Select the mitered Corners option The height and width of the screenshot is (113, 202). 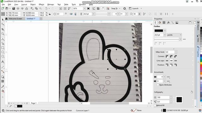click(x=167, y=56)
